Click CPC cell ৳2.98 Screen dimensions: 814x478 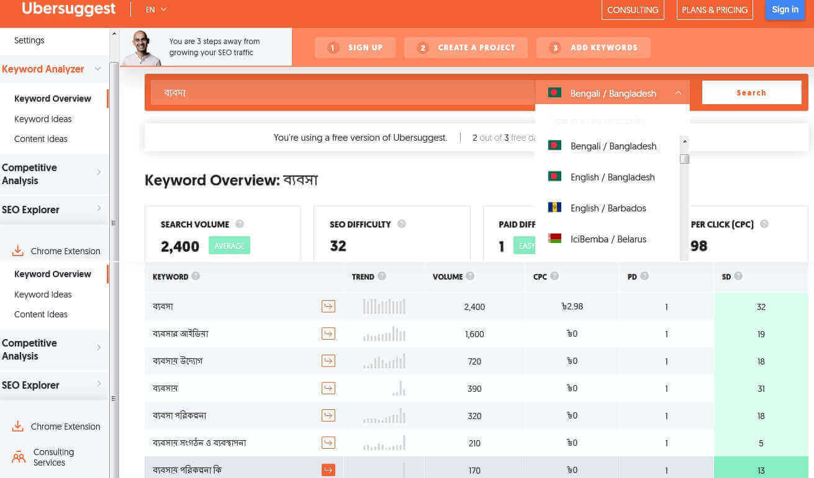[x=571, y=306]
